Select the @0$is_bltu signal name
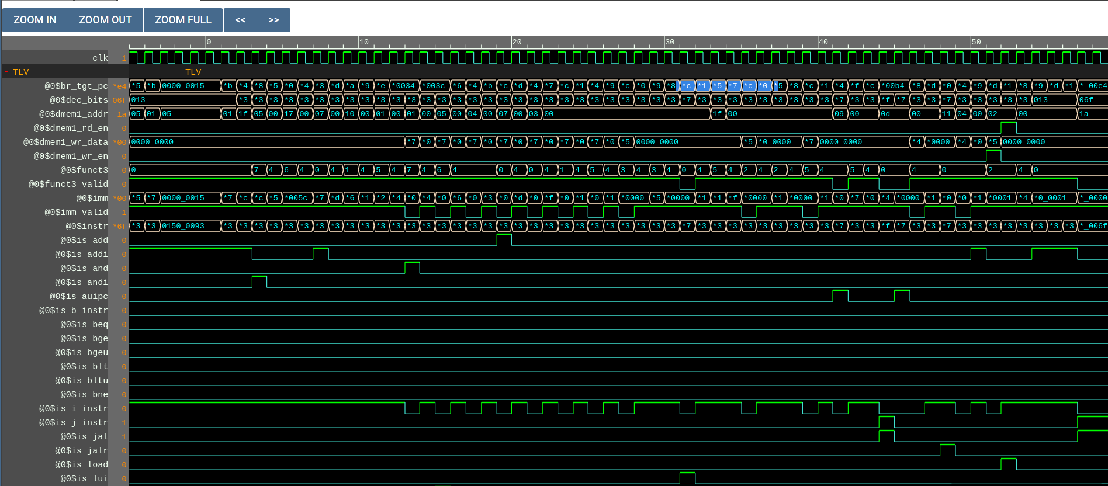The height and width of the screenshot is (486, 1108). 81,380
